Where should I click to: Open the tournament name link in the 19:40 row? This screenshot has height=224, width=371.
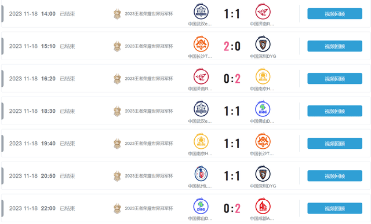(149, 144)
